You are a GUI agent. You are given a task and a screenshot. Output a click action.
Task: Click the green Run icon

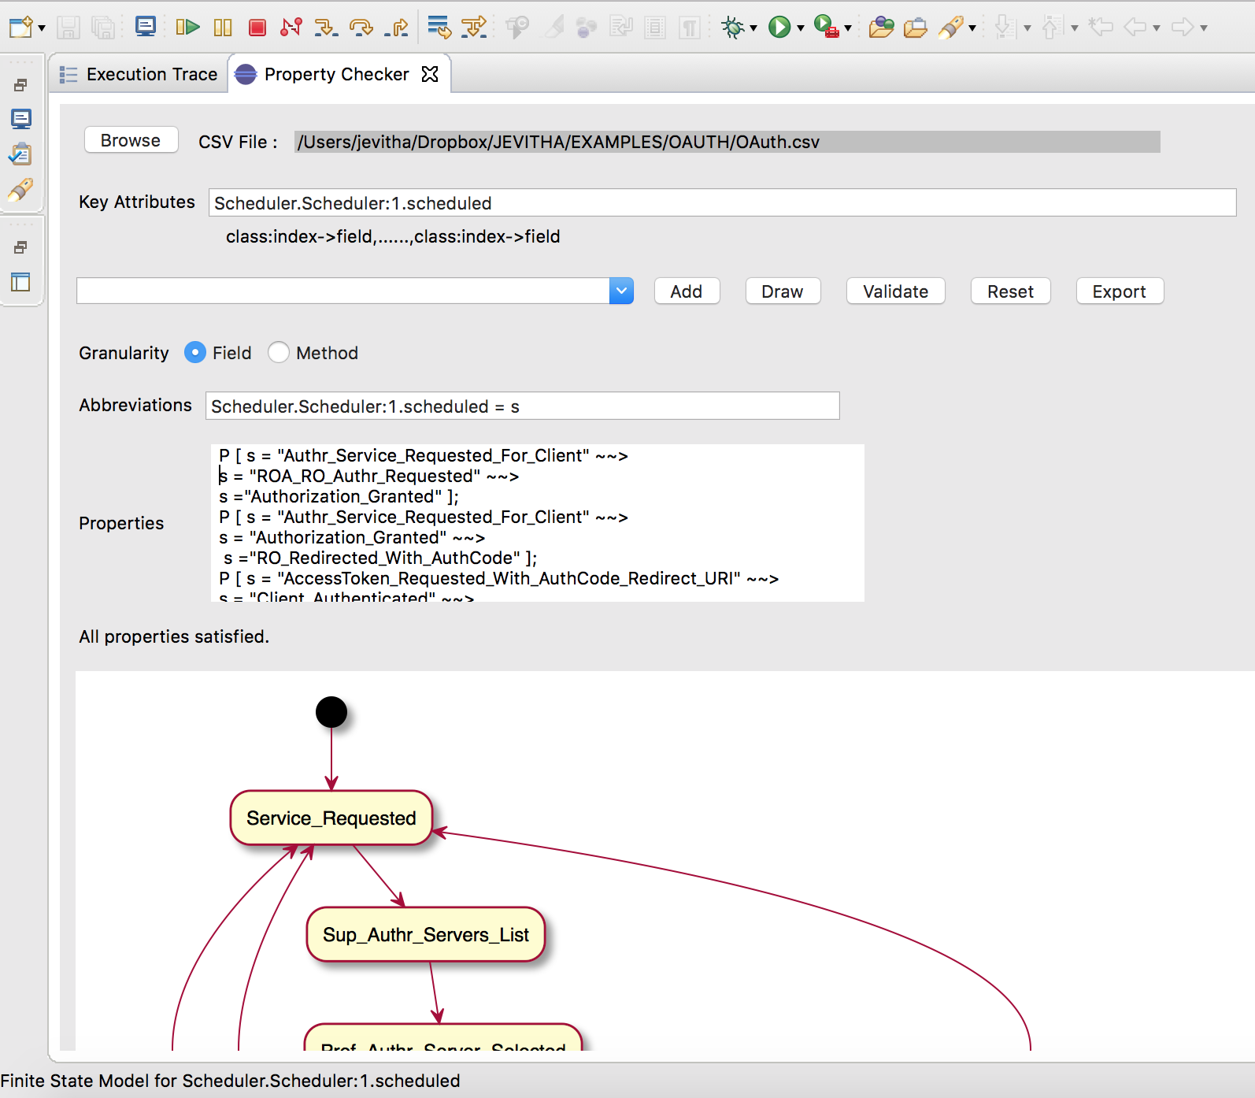(x=779, y=28)
